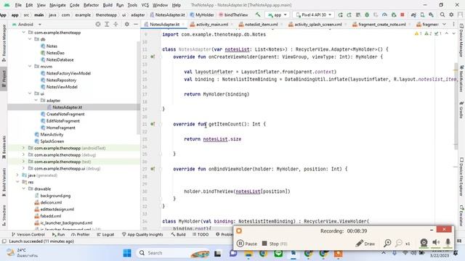Open Search Everywhere magnifier in toolbar
This screenshot has width=465, height=261.
(x=442, y=14)
